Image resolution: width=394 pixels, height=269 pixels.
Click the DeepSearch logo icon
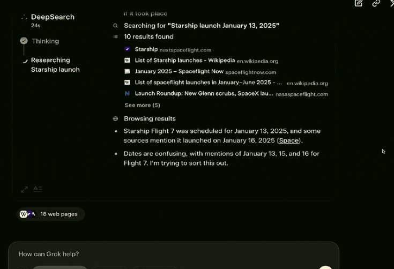[x=24, y=17]
